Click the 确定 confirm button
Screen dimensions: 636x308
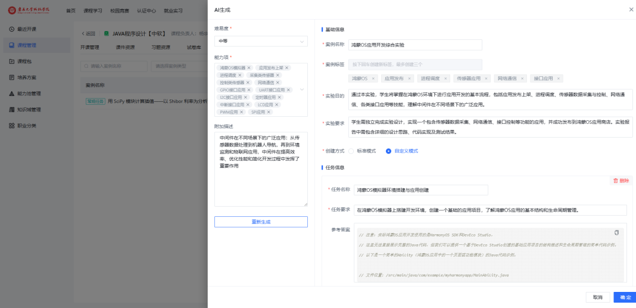pos(625,297)
